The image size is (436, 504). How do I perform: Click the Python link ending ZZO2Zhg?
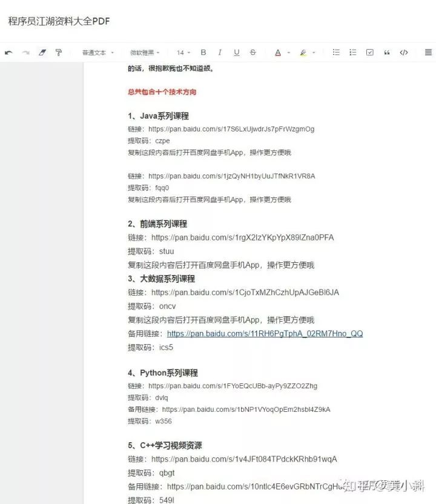[233, 386]
